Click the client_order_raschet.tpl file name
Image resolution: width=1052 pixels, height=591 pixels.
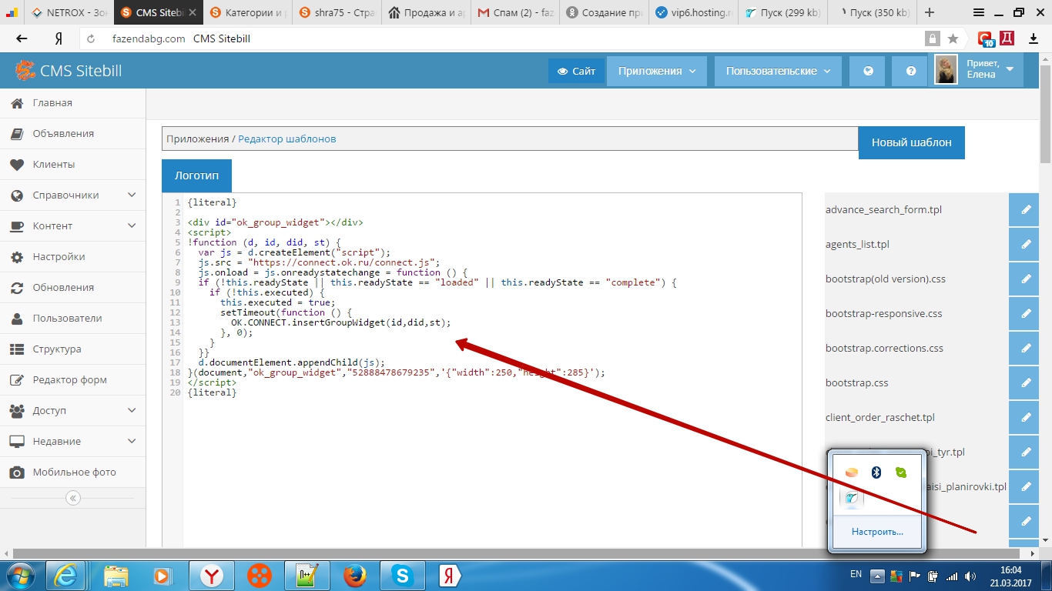pyautogui.click(x=879, y=417)
